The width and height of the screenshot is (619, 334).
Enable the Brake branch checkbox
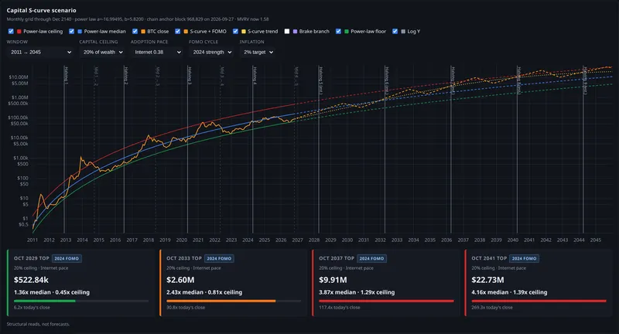[x=287, y=31]
